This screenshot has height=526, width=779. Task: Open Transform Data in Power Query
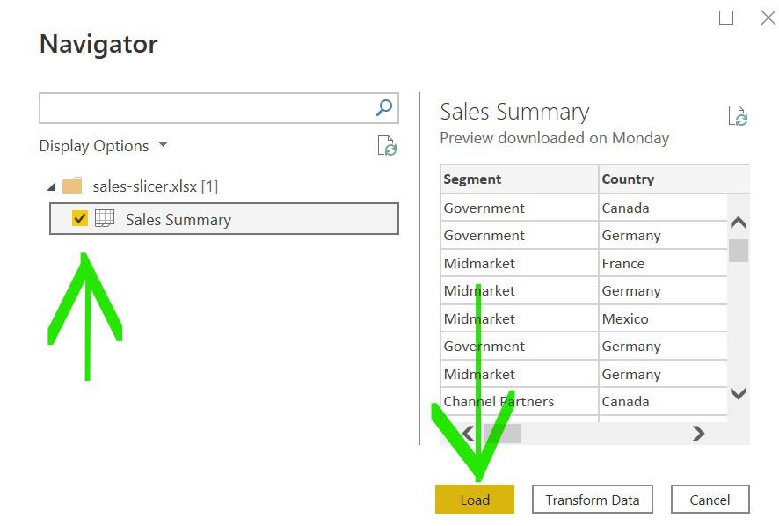(592, 499)
